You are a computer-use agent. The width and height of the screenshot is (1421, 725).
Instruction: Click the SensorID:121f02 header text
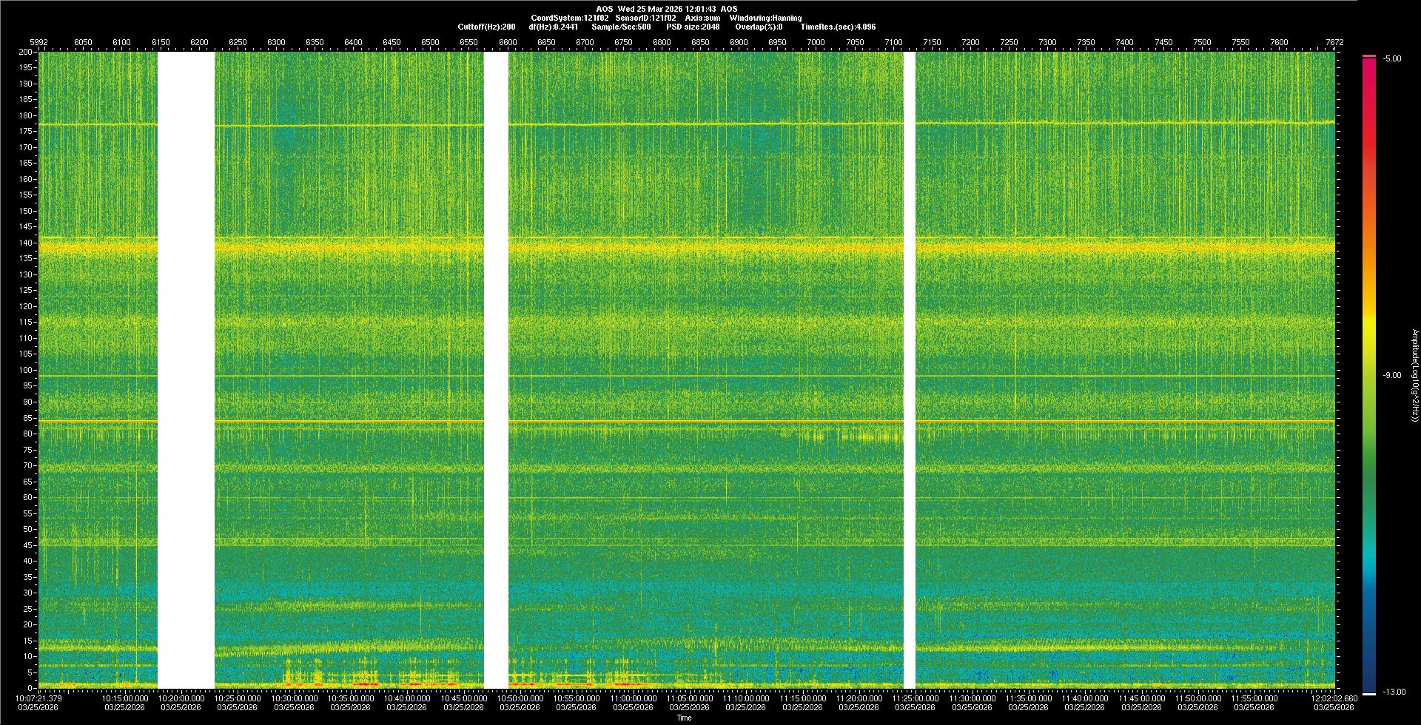[645, 18]
